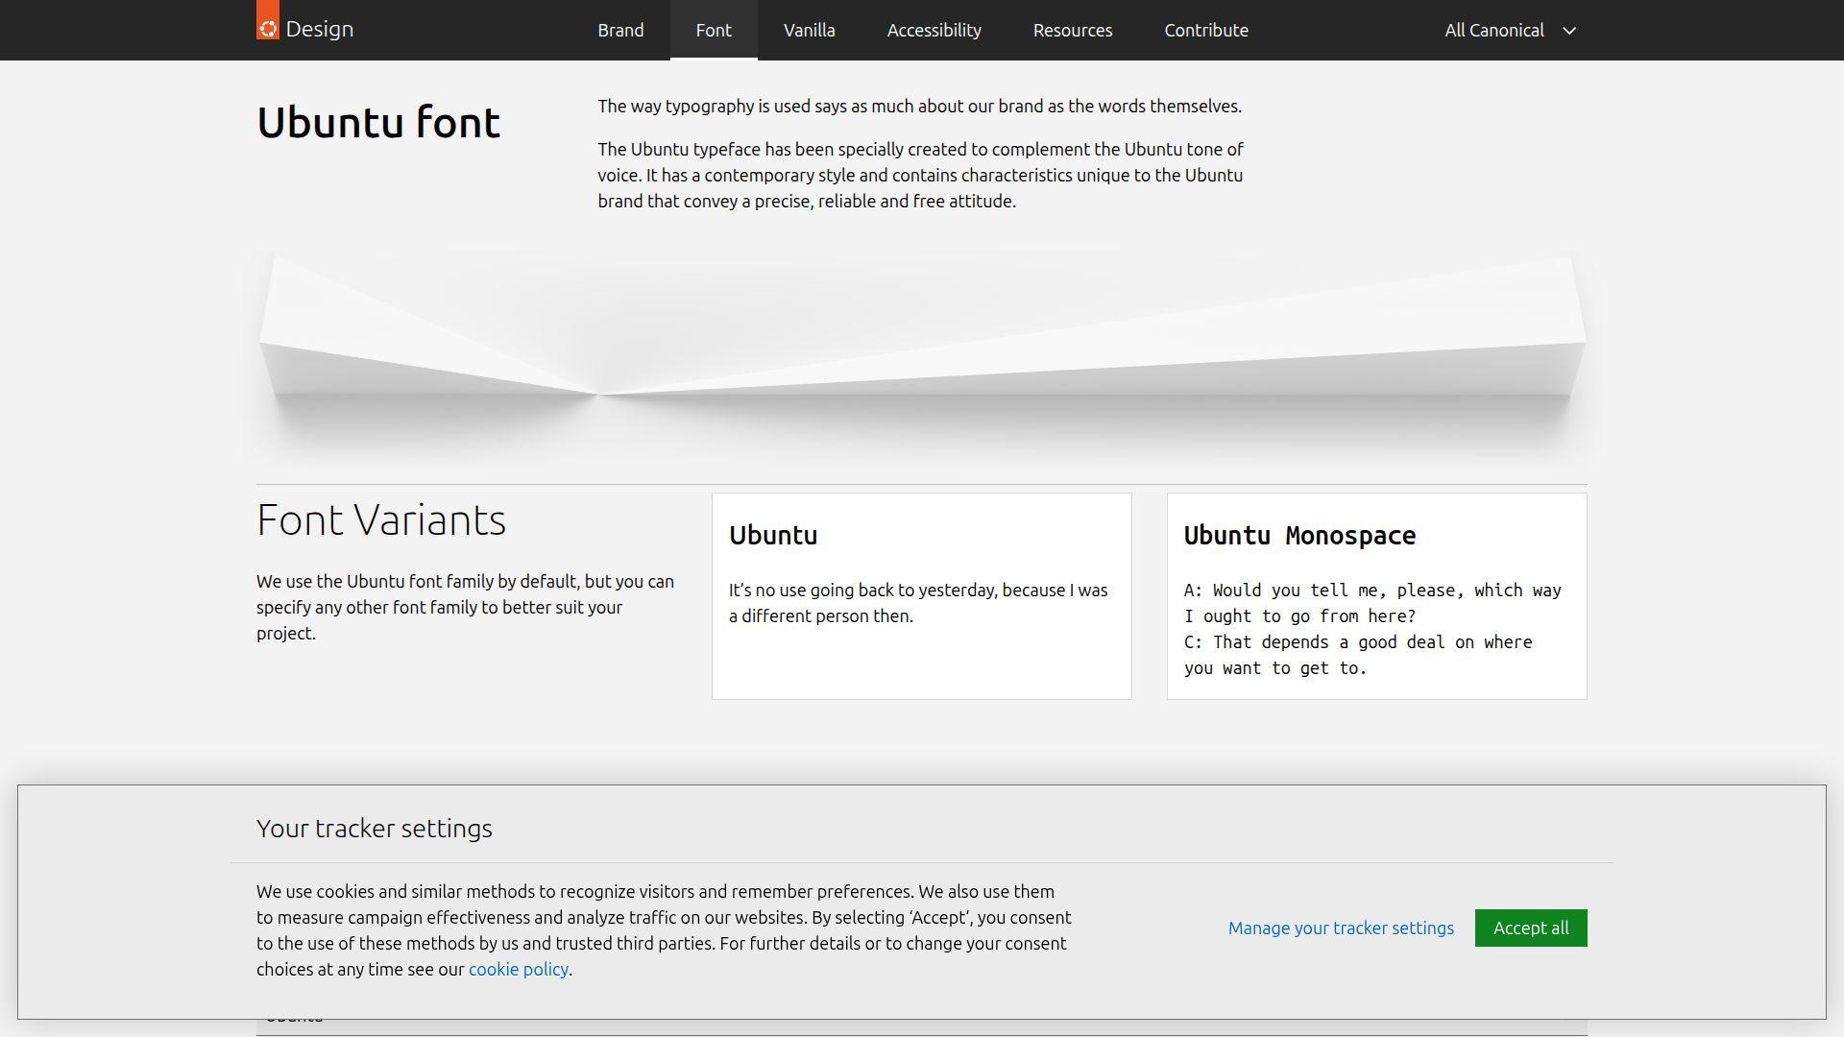Select the Ubuntu Monospace variant card
The image size is (1844, 1037).
click(x=1375, y=594)
